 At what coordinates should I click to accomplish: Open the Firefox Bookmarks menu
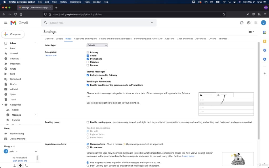point(76,2)
